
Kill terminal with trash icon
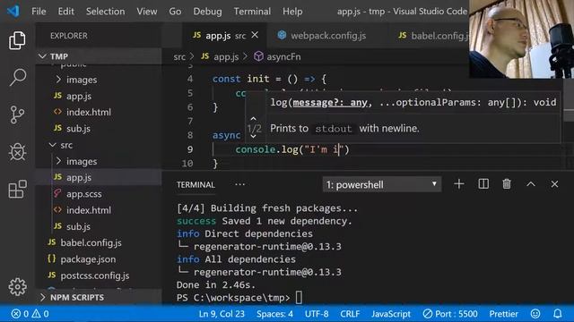click(x=507, y=184)
